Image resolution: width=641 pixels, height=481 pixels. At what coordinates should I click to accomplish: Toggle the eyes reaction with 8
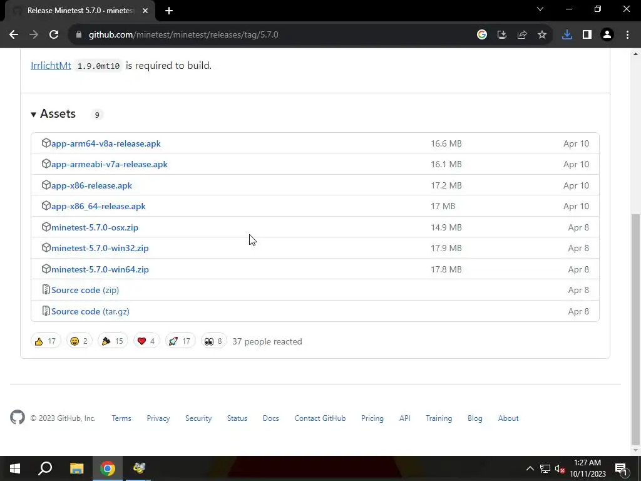click(x=214, y=341)
